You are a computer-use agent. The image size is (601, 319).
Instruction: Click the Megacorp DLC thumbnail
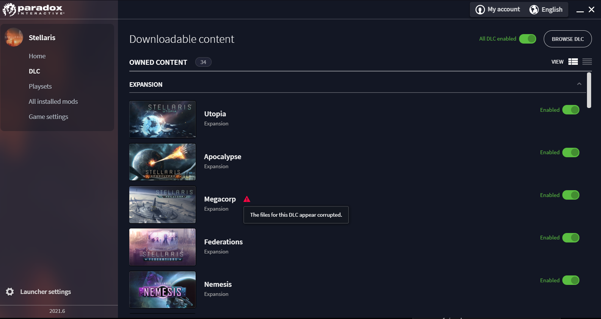163,205
